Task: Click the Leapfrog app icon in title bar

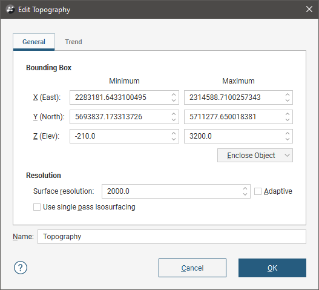Action: 10,9
